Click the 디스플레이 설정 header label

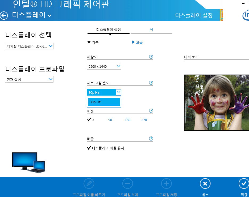pos(194,15)
